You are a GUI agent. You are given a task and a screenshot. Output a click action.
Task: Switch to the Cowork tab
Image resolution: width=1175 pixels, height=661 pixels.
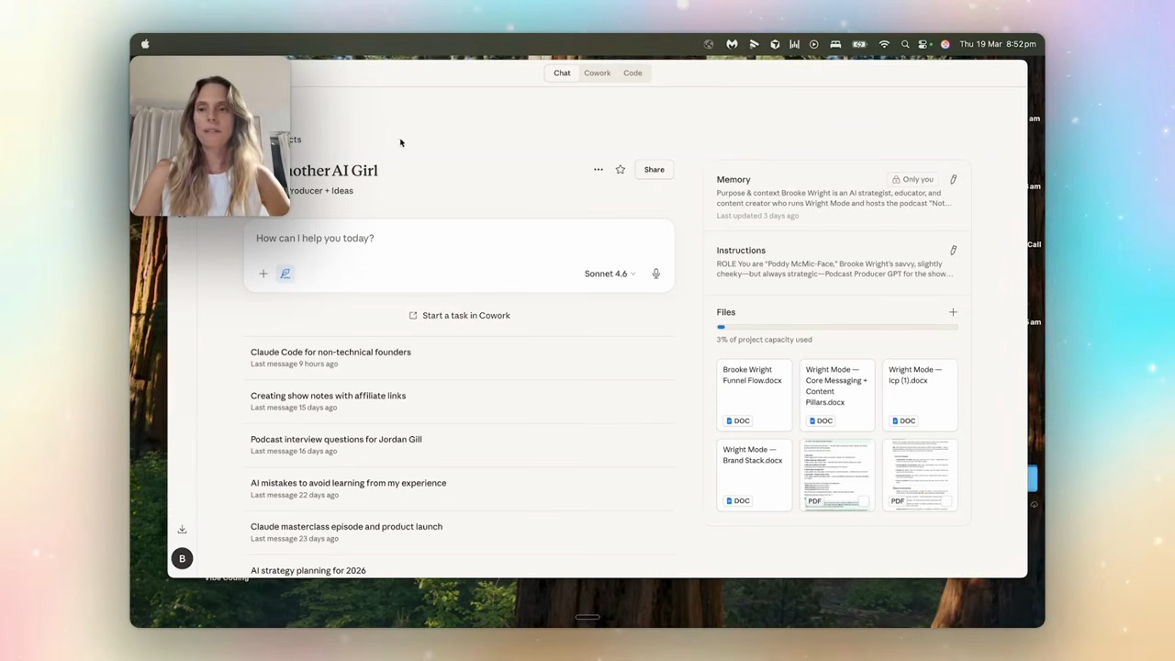pyautogui.click(x=597, y=73)
